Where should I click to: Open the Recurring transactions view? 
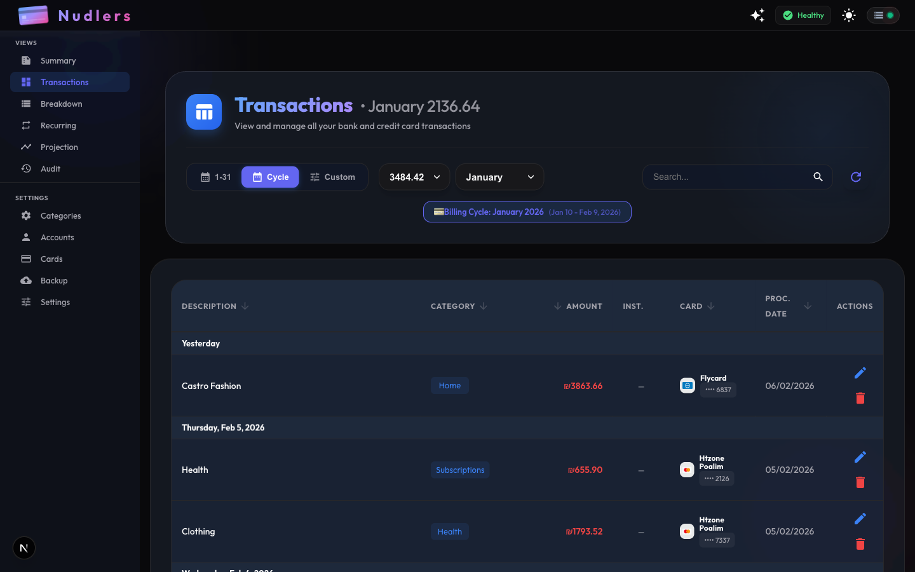pyautogui.click(x=58, y=125)
